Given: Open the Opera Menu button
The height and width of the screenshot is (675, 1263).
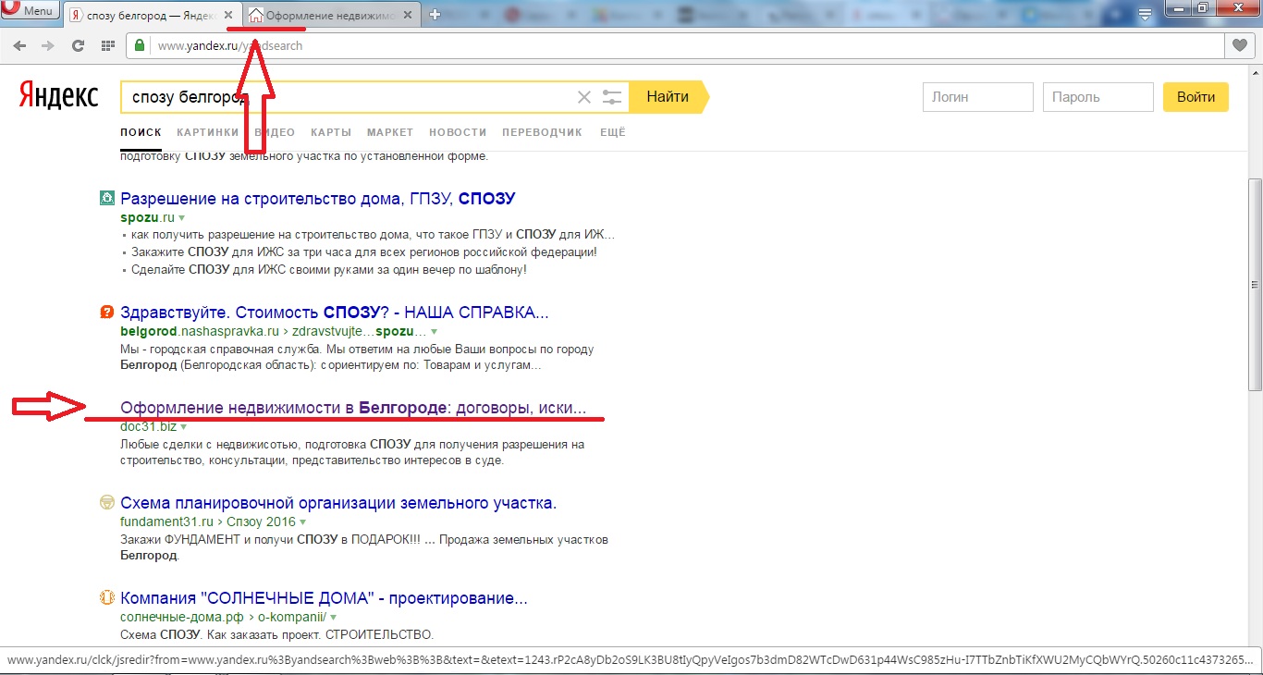Looking at the screenshot, I should pos(30,11).
